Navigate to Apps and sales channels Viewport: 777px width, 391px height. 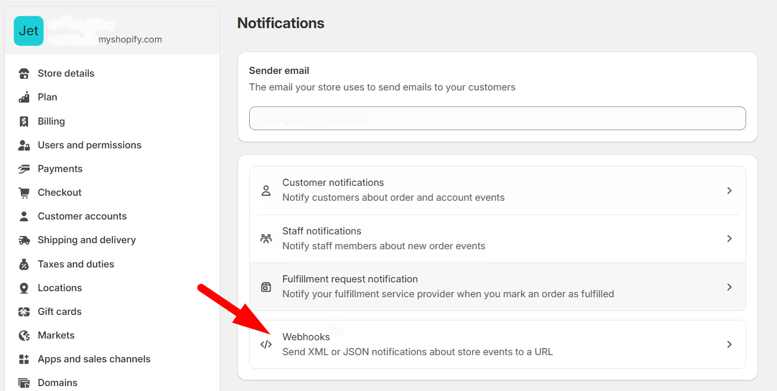pyautogui.click(x=94, y=359)
